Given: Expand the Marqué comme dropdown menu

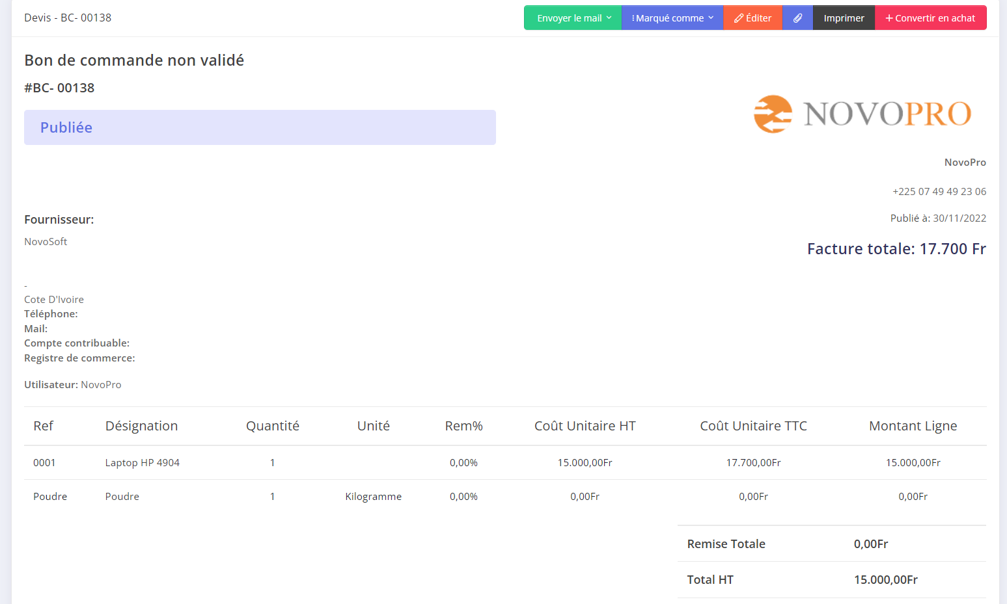Looking at the screenshot, I should [672, 18].
